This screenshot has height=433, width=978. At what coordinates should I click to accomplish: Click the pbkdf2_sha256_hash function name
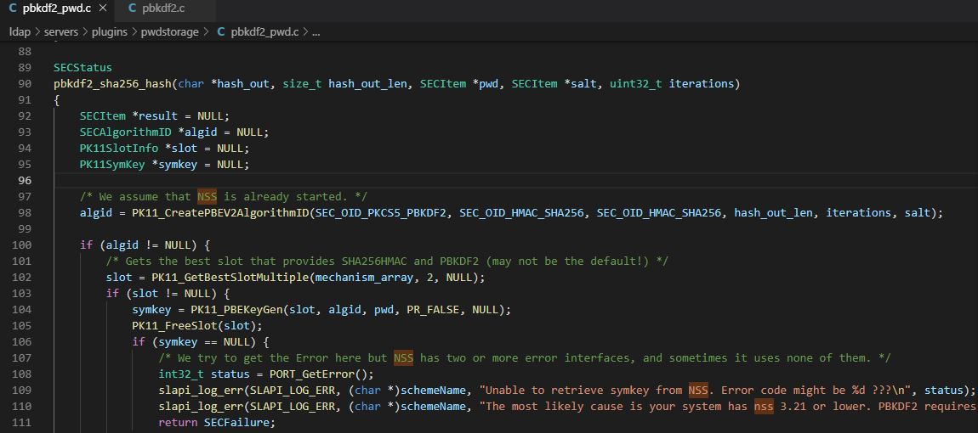pyautogui.click(x=113, y=84)
